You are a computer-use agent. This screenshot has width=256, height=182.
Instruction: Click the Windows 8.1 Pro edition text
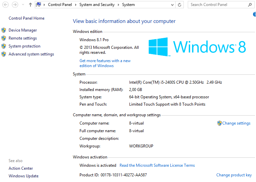coord(94,40)
